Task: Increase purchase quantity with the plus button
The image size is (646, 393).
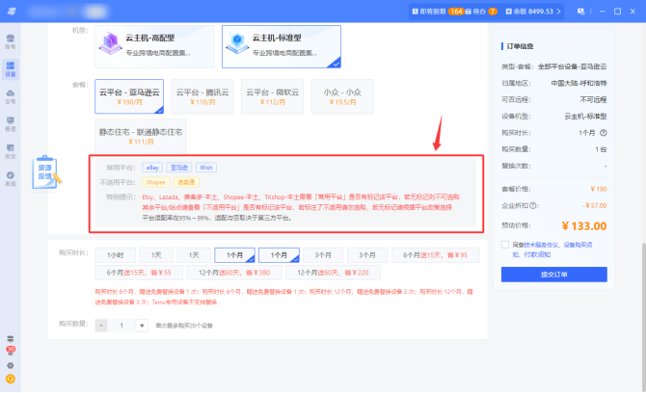Action: click(x=142, y=326)
